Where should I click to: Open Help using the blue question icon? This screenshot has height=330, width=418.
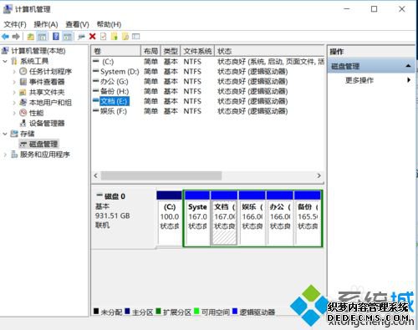coord(56,37)
